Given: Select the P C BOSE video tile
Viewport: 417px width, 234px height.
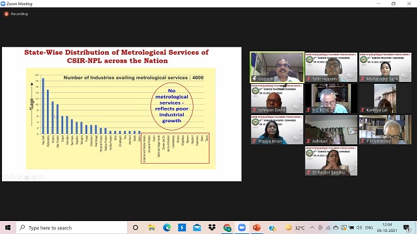Looking at the screenshot, I should click(x=331, y=98).
